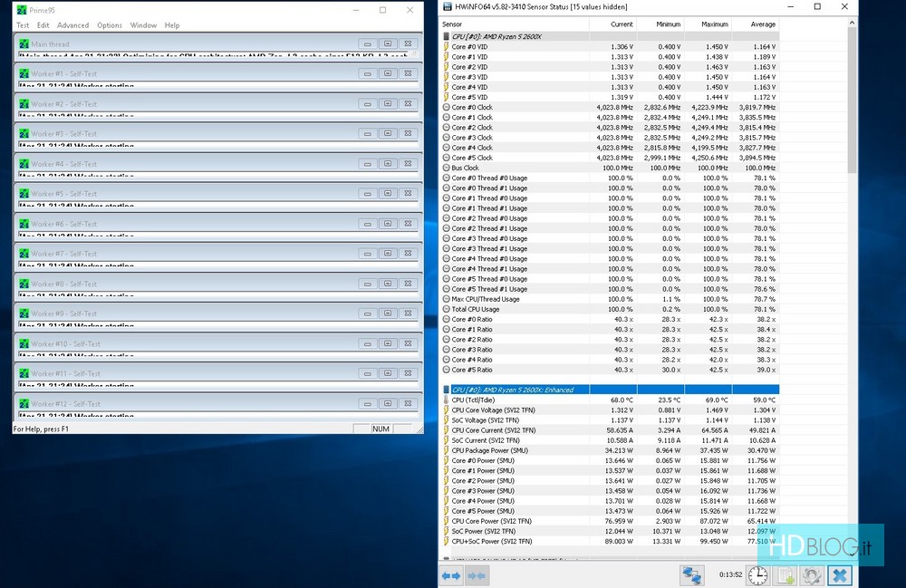Open the network remote monitoring icon in HWiNFO
The width and height of the screenshot is (906, 588).
click(693, 575)
